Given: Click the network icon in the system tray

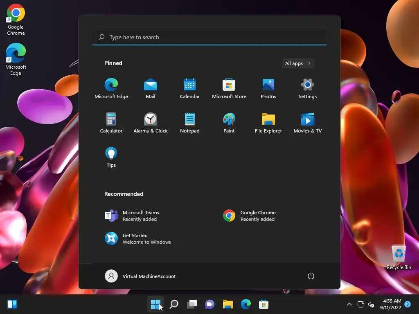Looking at the screenshot, I should [361, 304].
